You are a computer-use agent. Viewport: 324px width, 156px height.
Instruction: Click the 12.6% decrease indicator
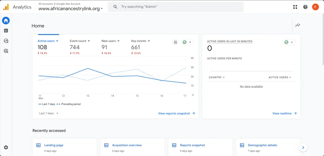(x=136, y=53)
